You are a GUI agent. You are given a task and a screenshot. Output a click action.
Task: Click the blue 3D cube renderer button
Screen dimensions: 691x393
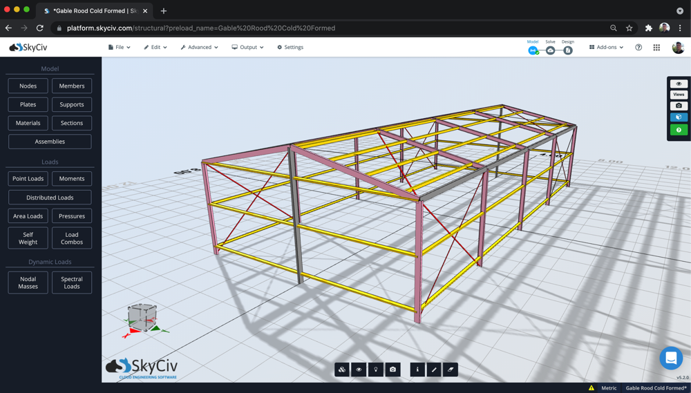click(x=679, y=117)
